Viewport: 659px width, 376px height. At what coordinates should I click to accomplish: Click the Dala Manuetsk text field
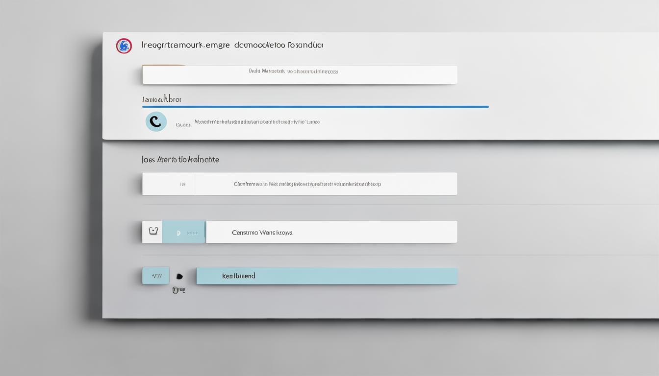coord(300,75)
